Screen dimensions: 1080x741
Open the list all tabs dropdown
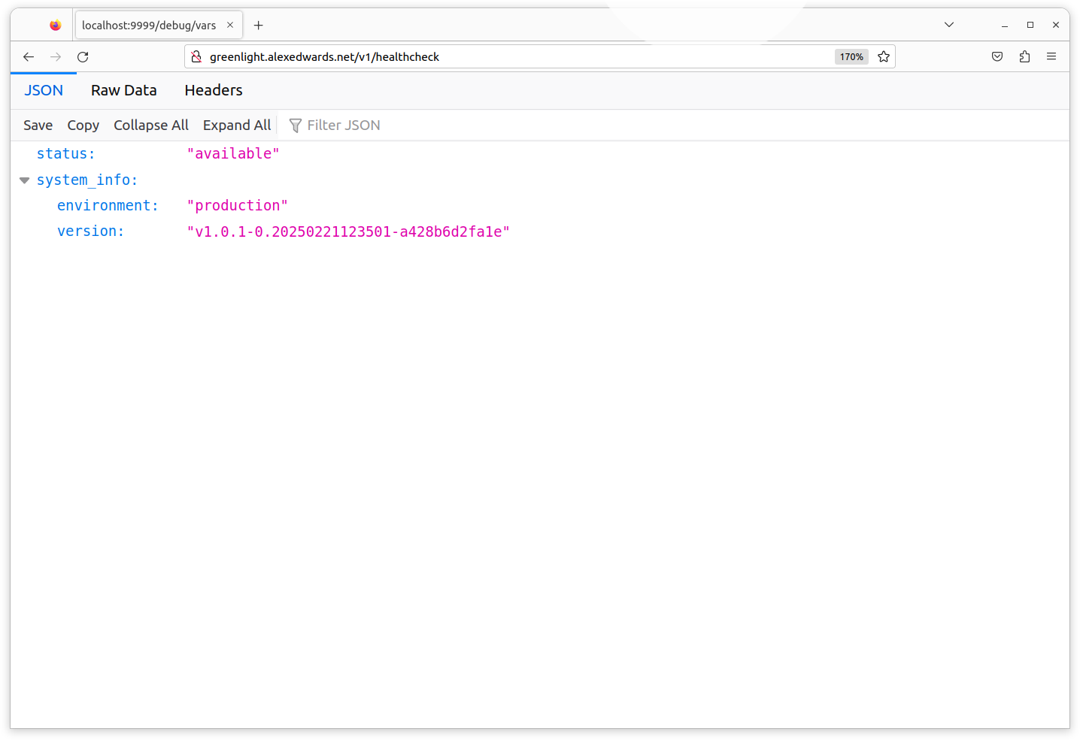coord(949,25)
